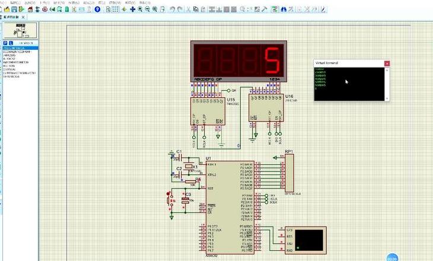Viewport: 433px width, 261px height.
Task: Click the Block Move toolbar icon
Action: point(219,9)
